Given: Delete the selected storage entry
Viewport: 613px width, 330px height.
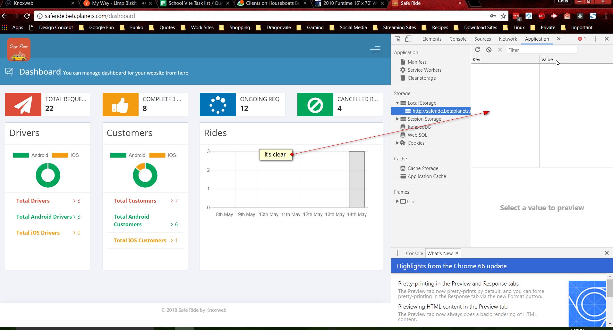Looking at the screenshot, I should click(500, 50).
